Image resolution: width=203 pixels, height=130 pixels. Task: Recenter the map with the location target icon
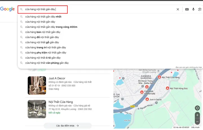[x=197, y=108]
